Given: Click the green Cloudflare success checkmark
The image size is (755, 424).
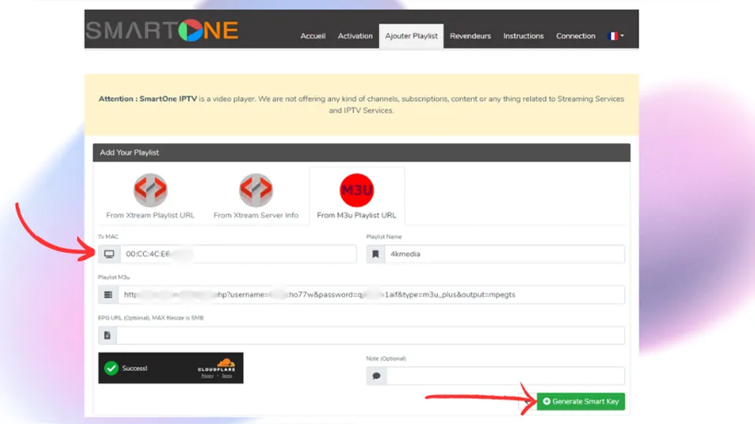Looking at the screenshot, I should point(112,367).
